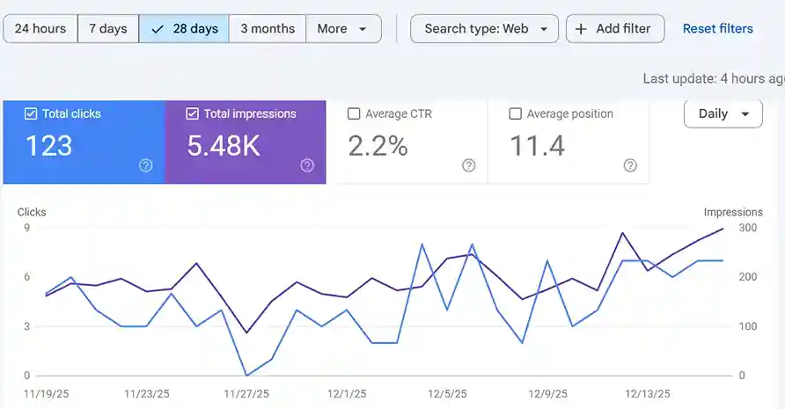Click the 11.4 average position value

(537, 146)
